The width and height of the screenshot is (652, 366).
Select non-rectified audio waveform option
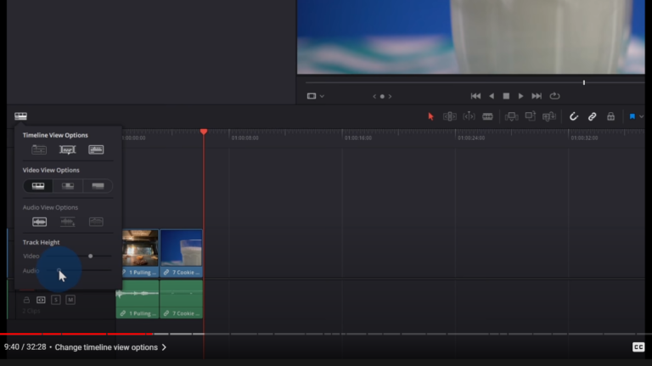40,222
